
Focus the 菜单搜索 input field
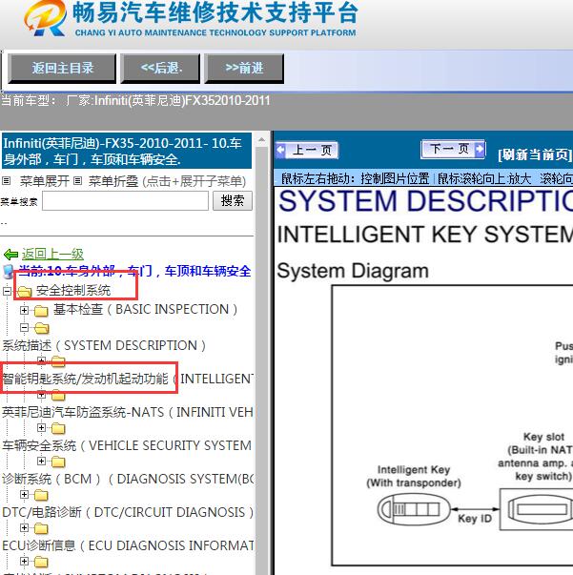tap(126, 200)
